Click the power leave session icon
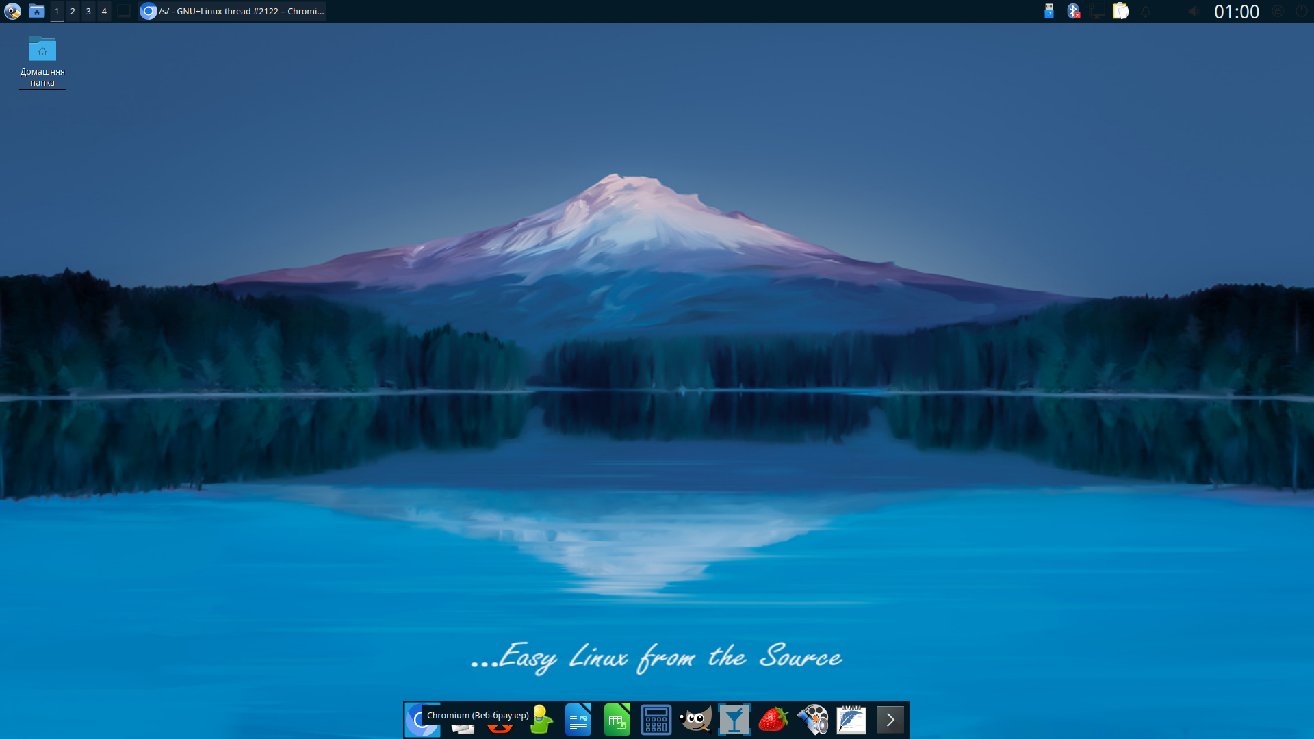Image resolution: width=1314 pixels, height=739 pixels. tap(1301, 11)
